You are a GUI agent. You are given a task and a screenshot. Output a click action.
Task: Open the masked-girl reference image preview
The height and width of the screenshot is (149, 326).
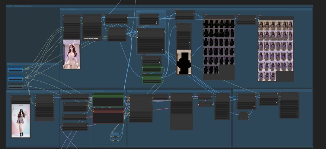21,121
